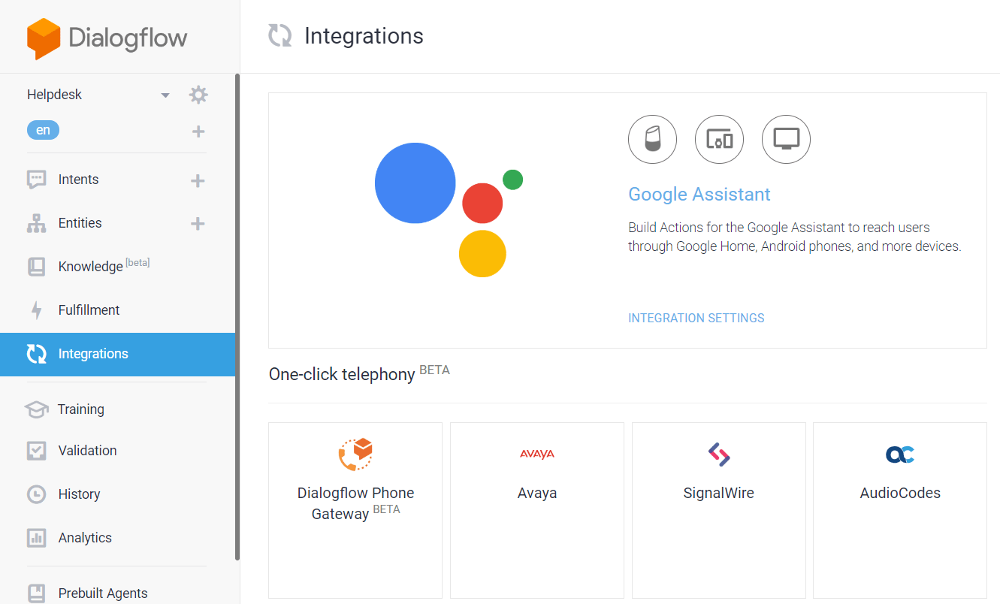Click the Helpdesk agent name
The width and height of the screenshot is (1000, 604).
[x=55, y=95]
